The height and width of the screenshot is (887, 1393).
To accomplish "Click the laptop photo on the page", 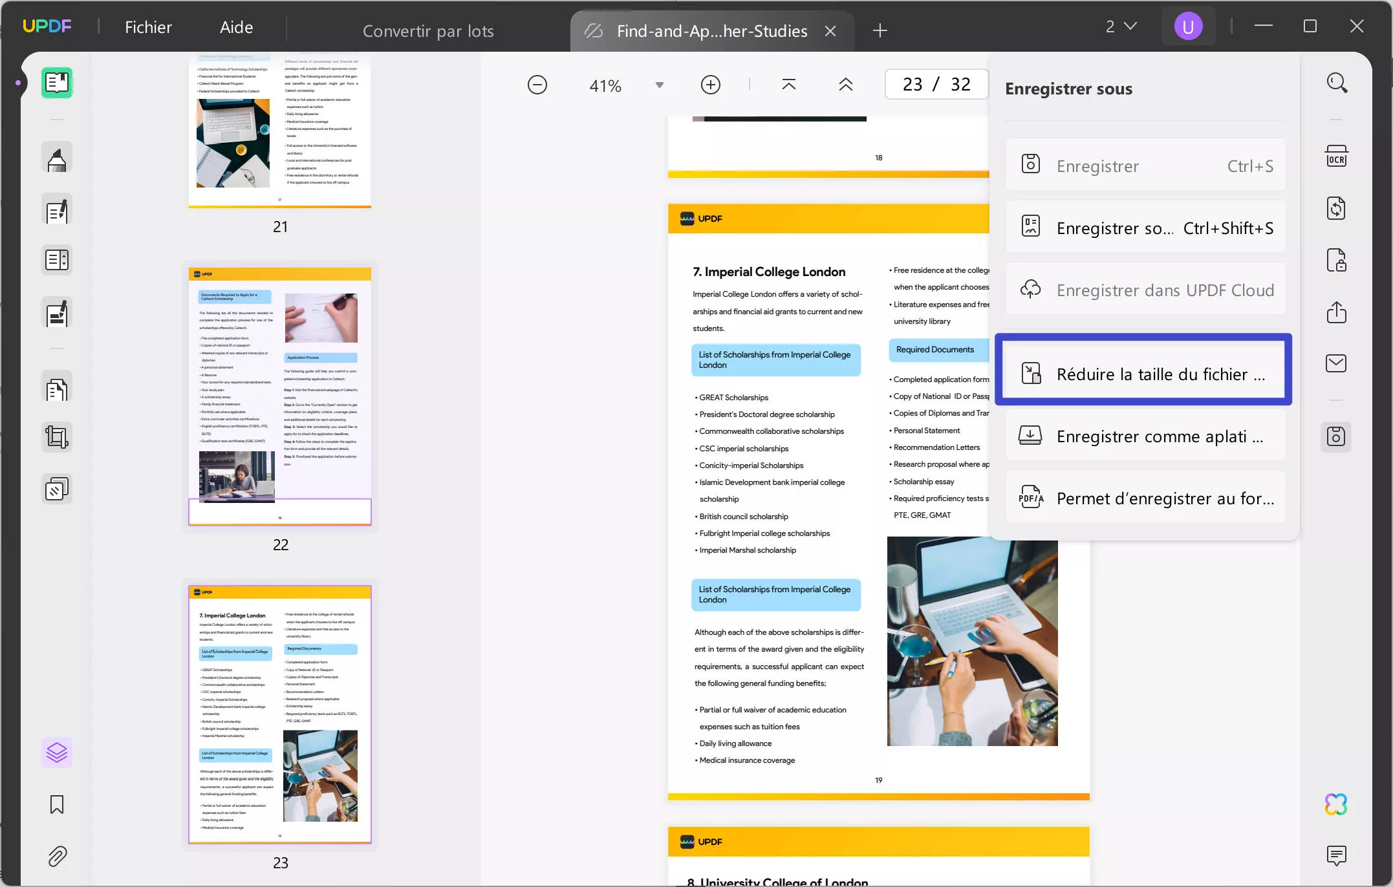I will point(972,641).
